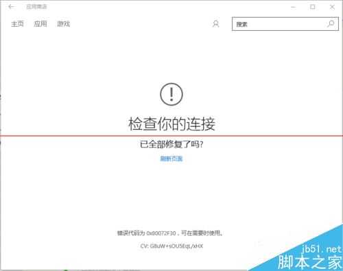Viewport: 343px width, 271px height.
Task: Click the 已全部修复了吗? text
Action: [171, 144]
